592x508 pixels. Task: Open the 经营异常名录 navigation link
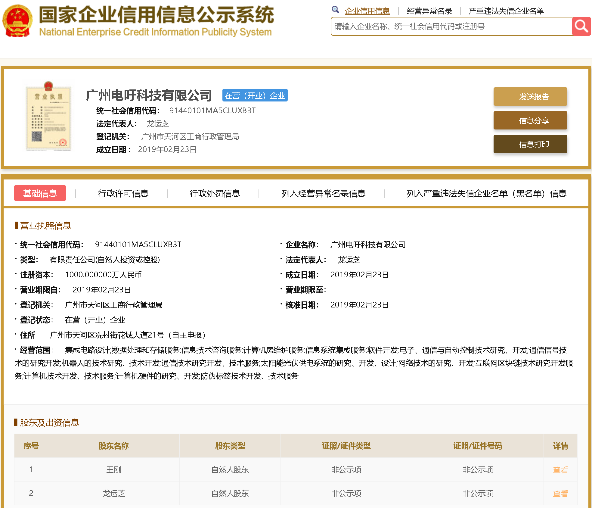(429, 10)
